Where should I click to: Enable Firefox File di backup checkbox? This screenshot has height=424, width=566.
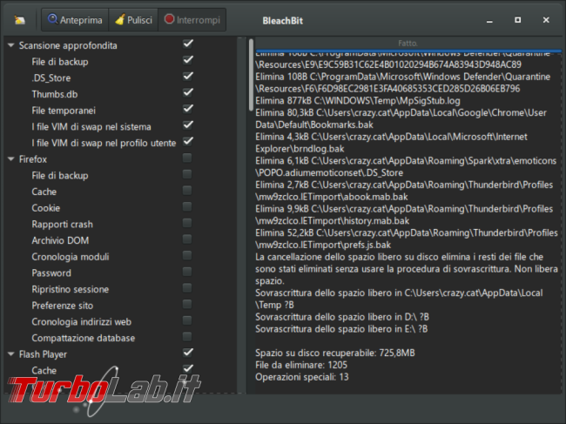(x=187, y=174)
